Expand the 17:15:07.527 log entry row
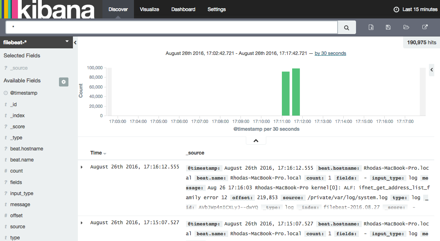The width and height of the screenshot is (440, 241). click(x=82, y=223)
